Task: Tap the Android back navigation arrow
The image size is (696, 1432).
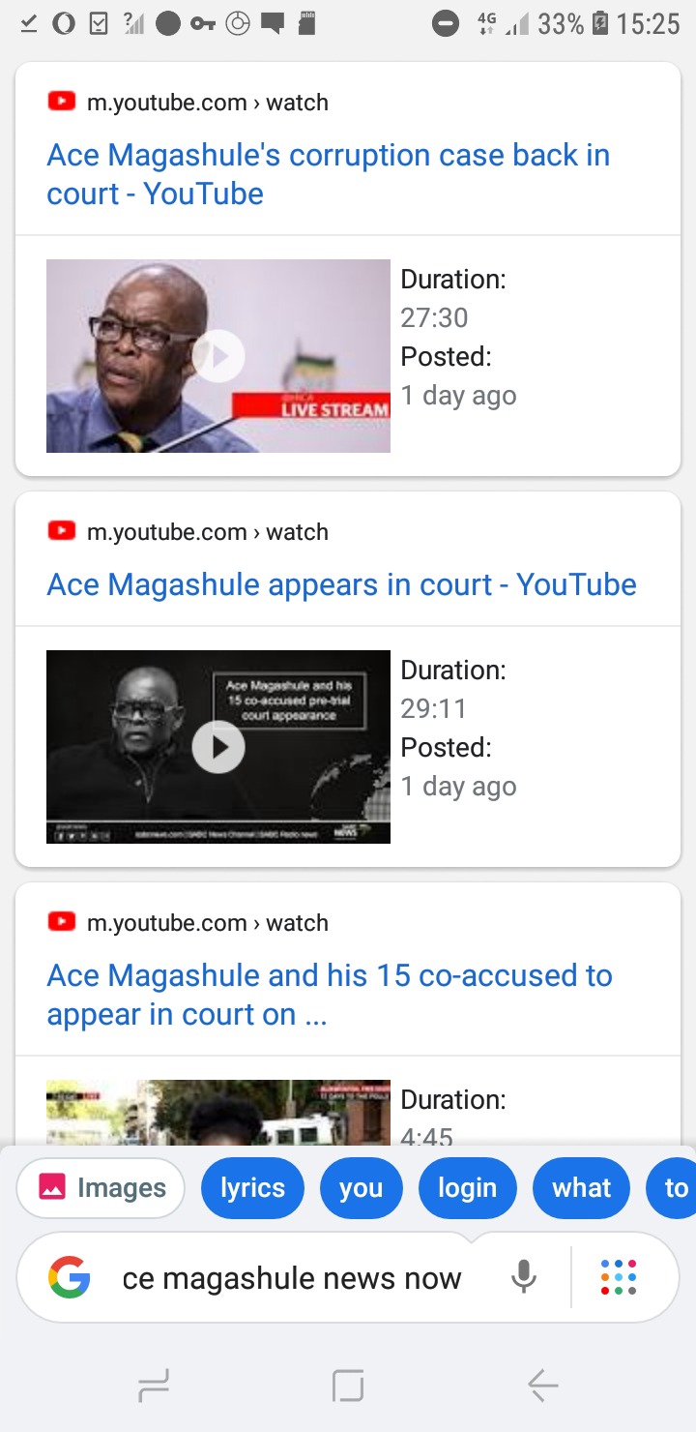Action: [x=543, y=1387]
